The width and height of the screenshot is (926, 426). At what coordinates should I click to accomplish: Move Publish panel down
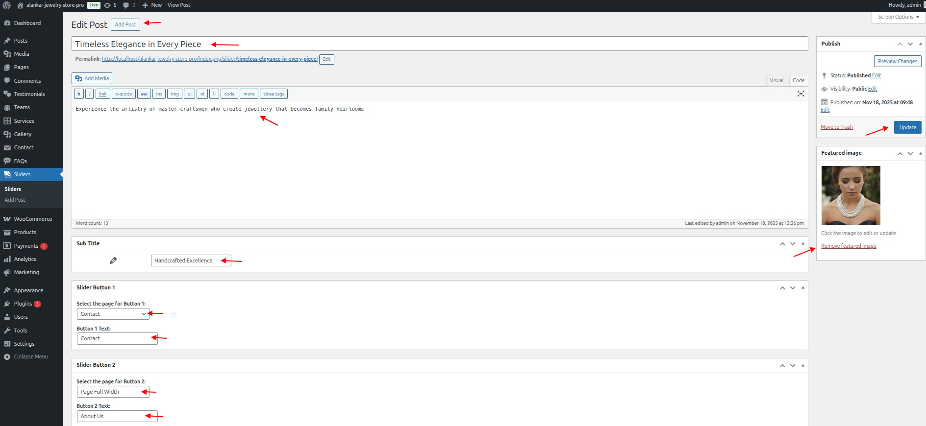[910, 44]
